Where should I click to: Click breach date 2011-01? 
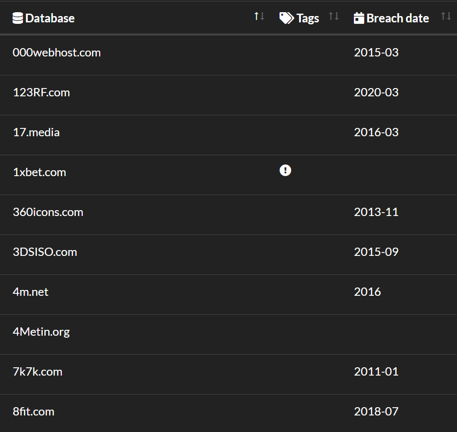pos(376,372)
